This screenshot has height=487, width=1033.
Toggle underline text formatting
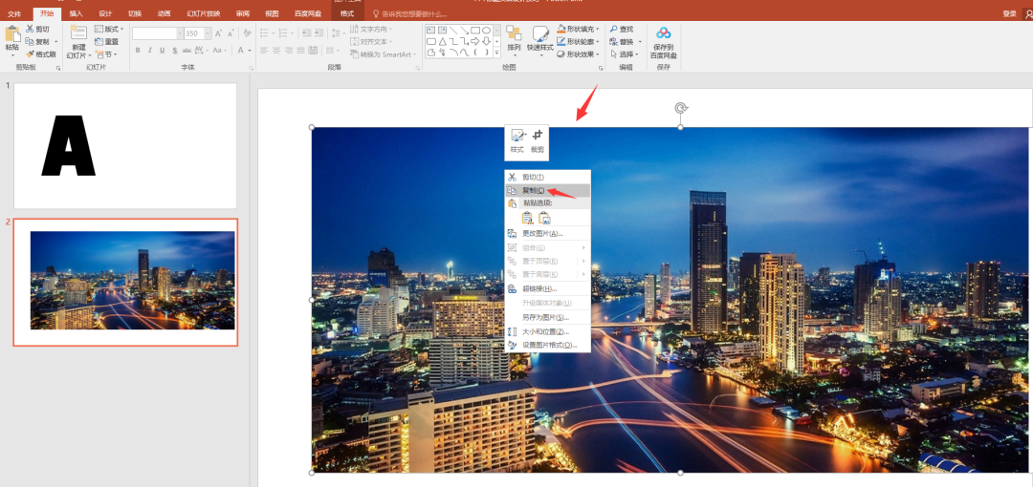[163, 51]
